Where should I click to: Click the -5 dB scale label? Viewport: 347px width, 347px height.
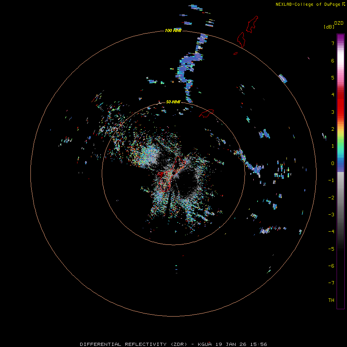331,249
